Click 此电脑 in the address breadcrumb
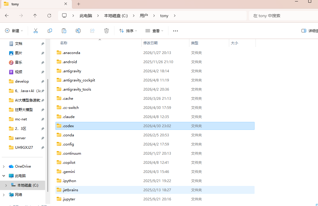 click(x=86, y=16)
